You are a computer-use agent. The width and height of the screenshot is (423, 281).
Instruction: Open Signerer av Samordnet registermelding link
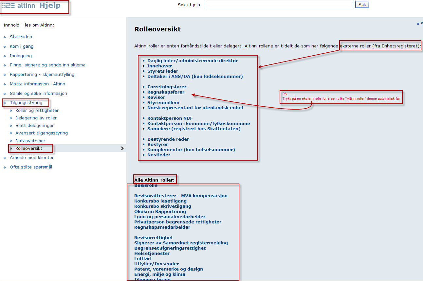click(181, 243)
